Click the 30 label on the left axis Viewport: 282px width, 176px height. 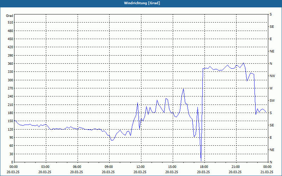coord(11,154)
